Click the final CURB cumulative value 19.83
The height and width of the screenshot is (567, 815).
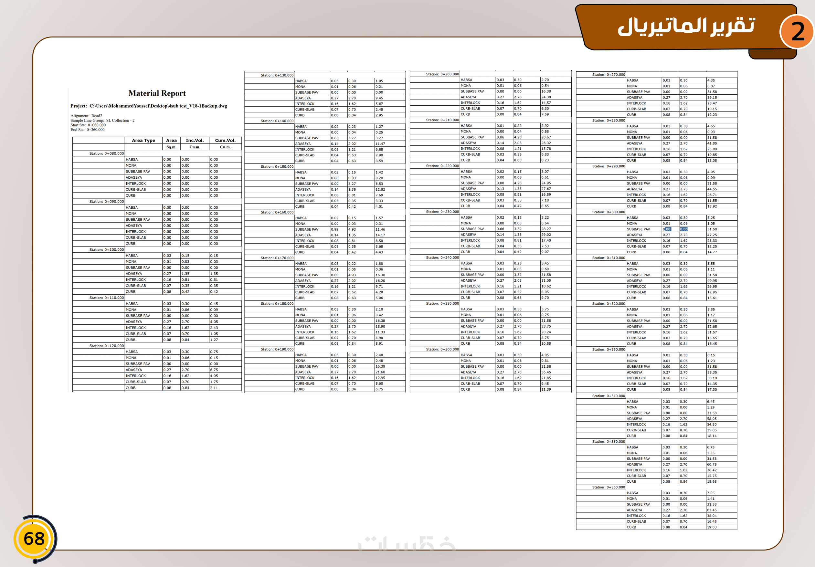[711, 527]
